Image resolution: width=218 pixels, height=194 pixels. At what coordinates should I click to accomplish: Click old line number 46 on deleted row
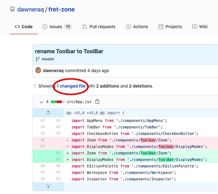point(43,140)
